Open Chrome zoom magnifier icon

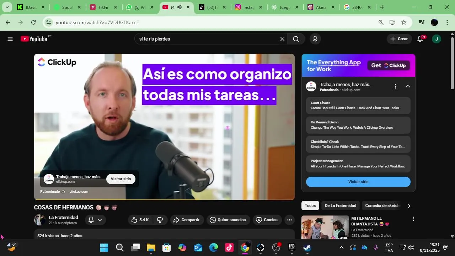[x=381, y=22]
